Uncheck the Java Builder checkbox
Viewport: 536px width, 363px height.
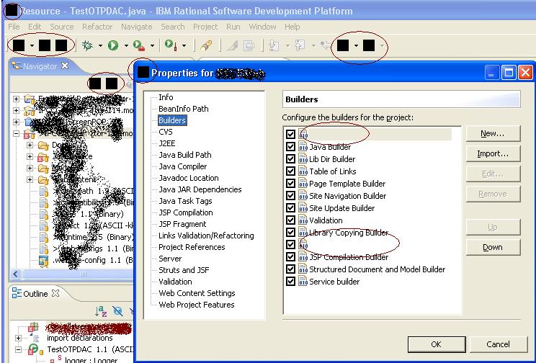[x=290, y=147]
